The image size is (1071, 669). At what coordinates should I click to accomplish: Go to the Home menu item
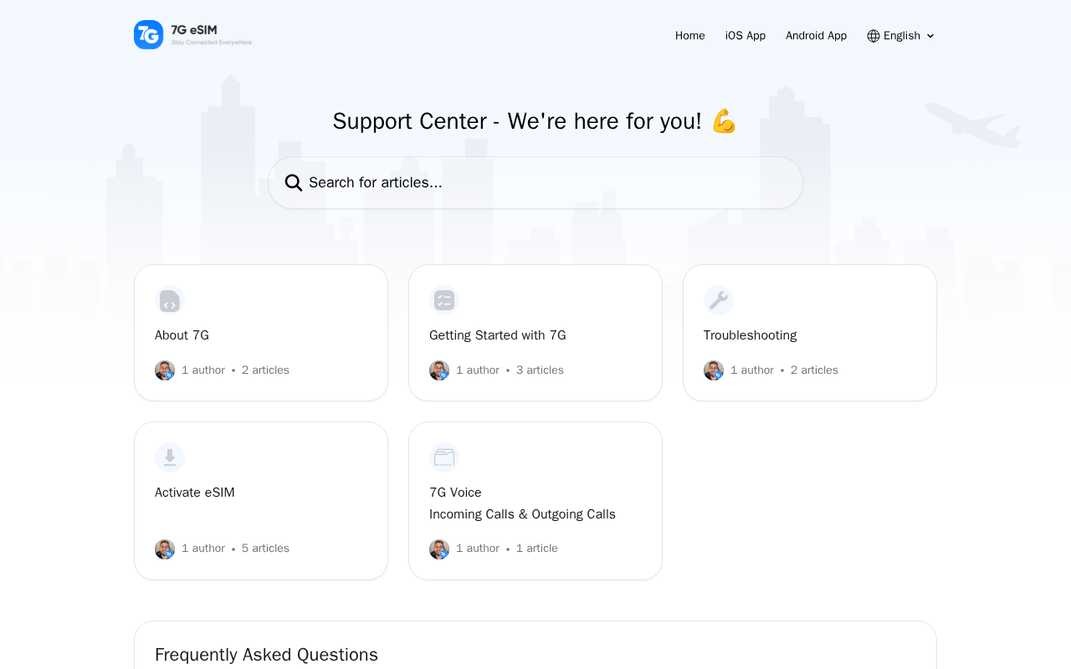tap(690, 36)
